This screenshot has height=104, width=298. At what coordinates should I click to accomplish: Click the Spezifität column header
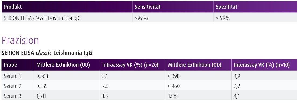(x=226, y=7)
